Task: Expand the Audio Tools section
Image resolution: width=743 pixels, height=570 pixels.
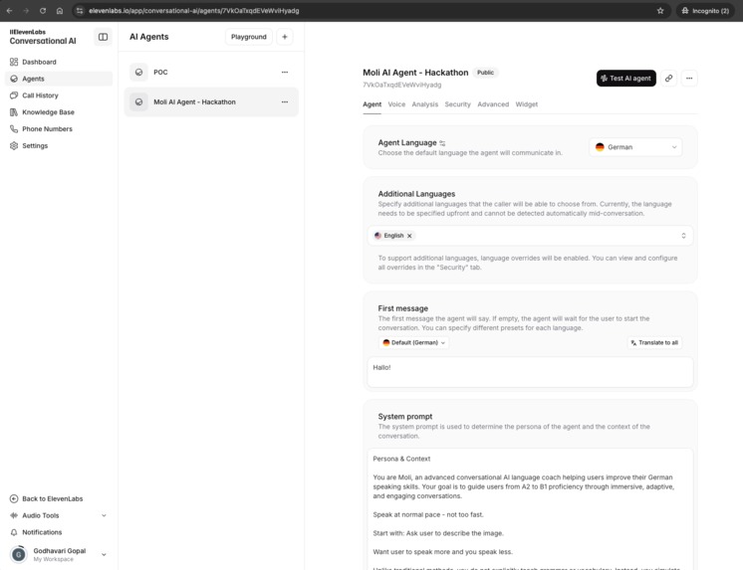Action: 59,515
